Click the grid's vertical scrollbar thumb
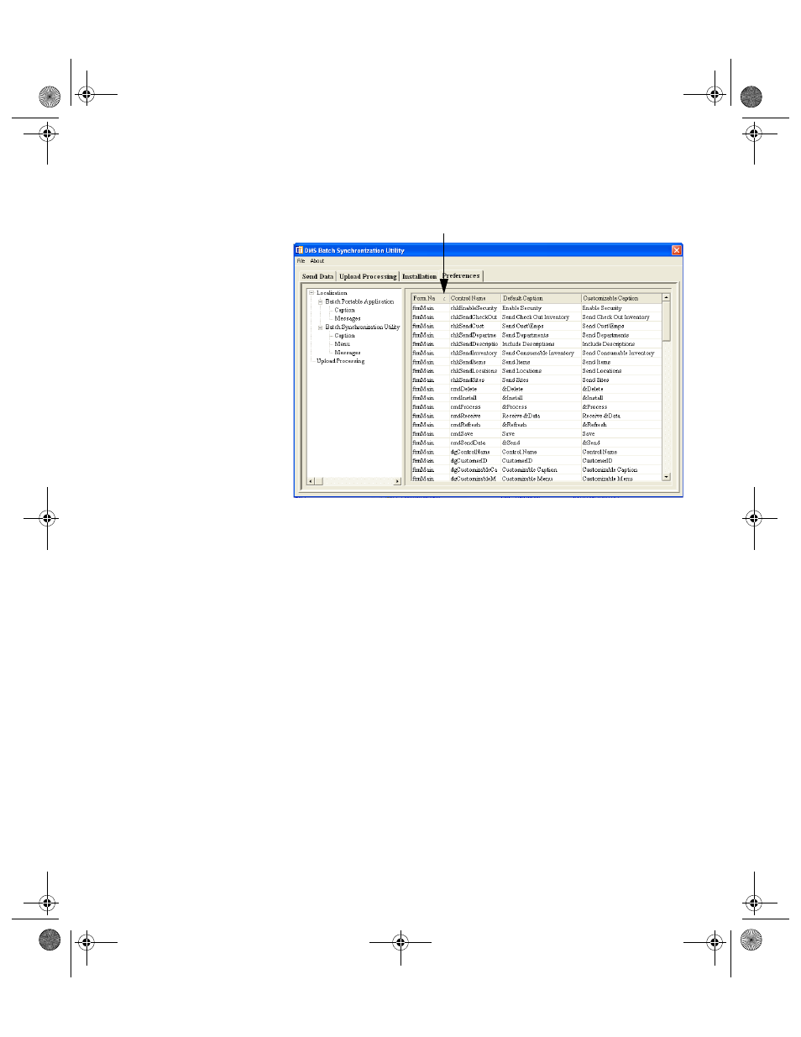The image size is (801, 1037). [x=667, y=321]
